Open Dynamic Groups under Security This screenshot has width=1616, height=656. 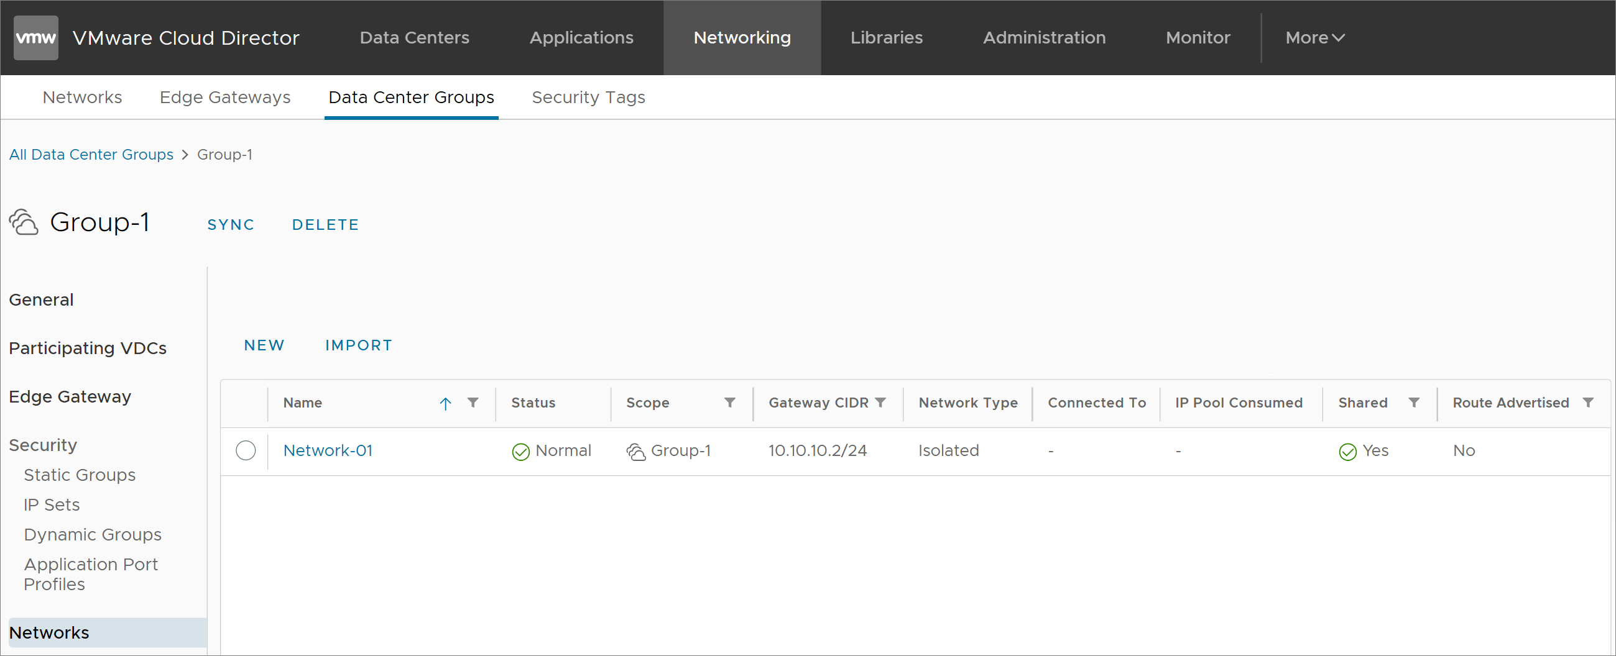pos(93,535)
